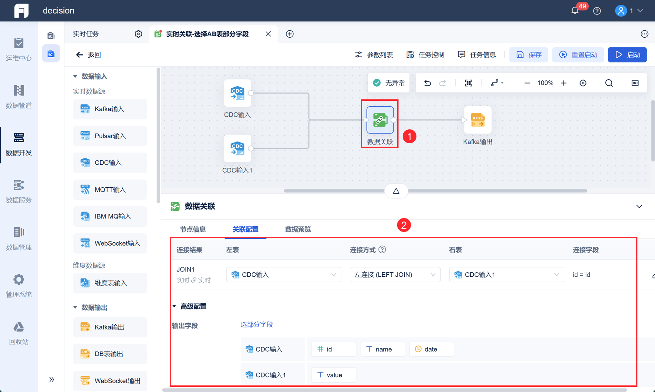Viewport: 655px width, 392px height.
Task: Click the 重置启动 button
Action: (578, 55)
